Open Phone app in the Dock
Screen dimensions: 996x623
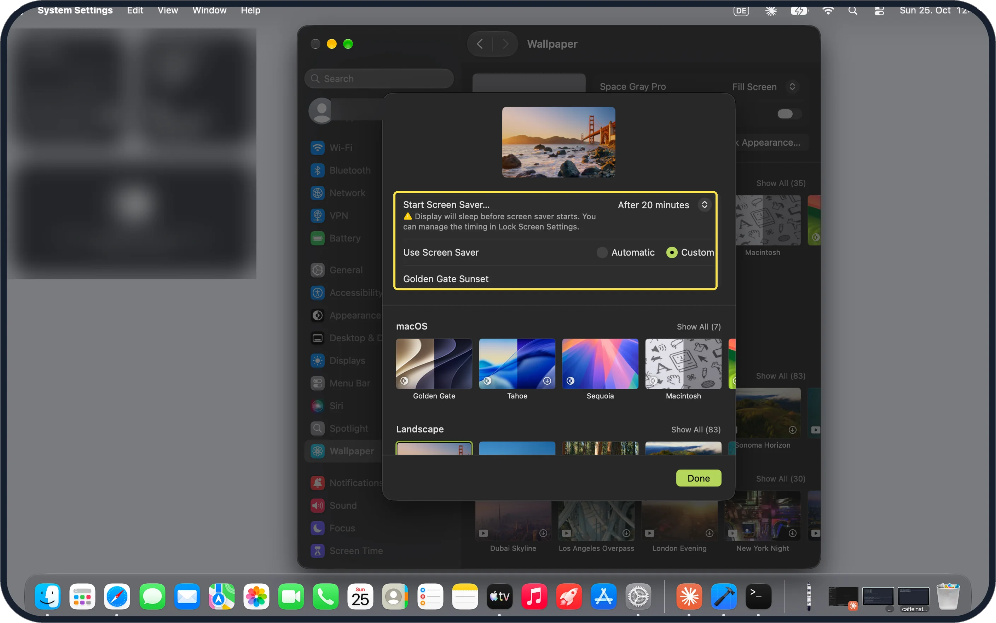click(325, 596)
